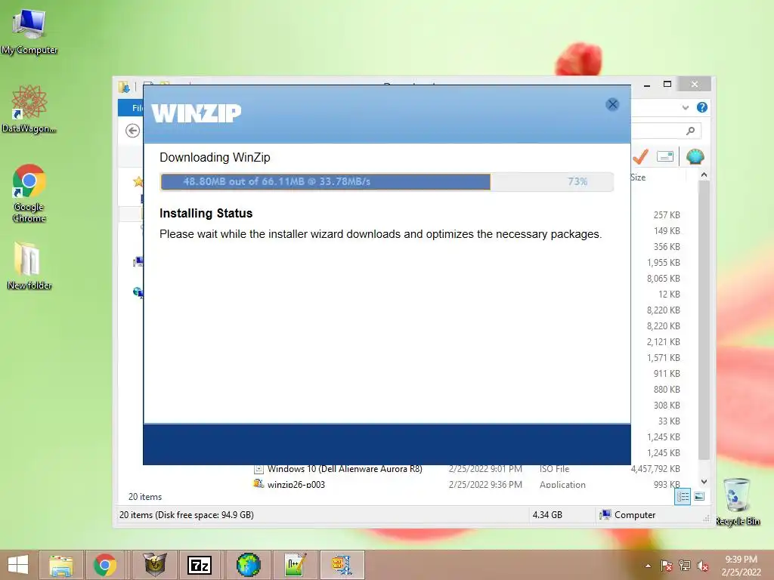Maximize the Explorer window
The height and width of the screenshot is (580, 774).
(x=667, y=85)
